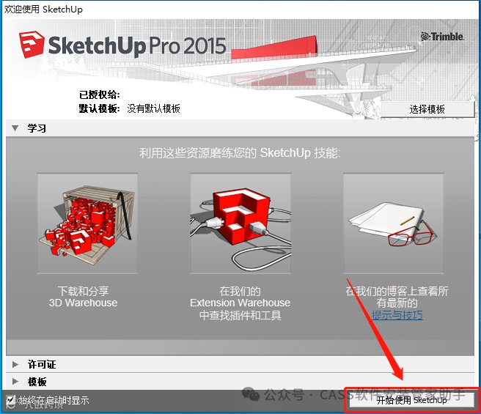The height and width of the screenshot is (414, 481).
Task: Click the SketchUp Pro 2015 title text
Action: click(x=137, y=46)
